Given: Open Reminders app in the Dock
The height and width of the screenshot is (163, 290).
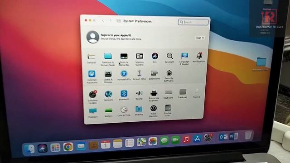Looking at the screenshot, I should tap(130, 143).
